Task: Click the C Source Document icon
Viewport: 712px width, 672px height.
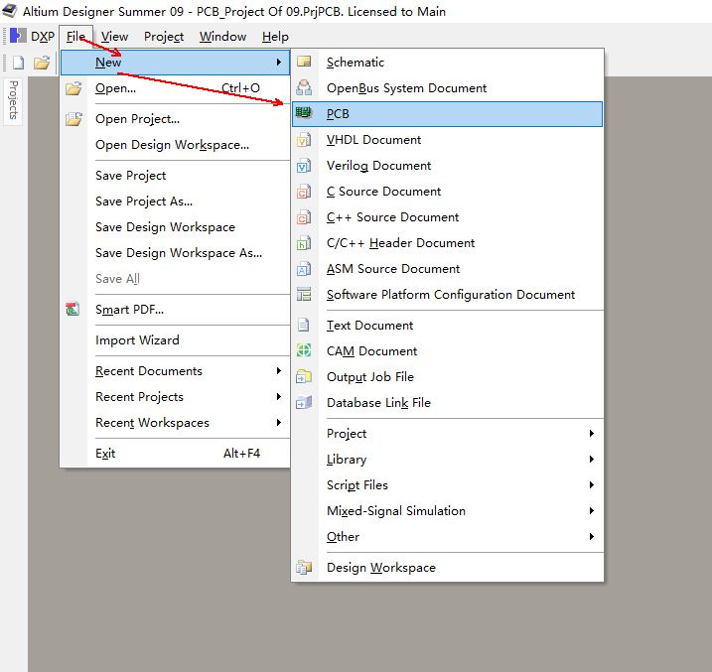Action: 304,192
